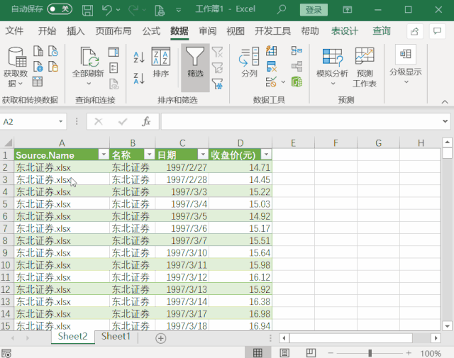Screen dimensions: 454x358
Task: Sort descending Z to A
Action: pos(139,78)
